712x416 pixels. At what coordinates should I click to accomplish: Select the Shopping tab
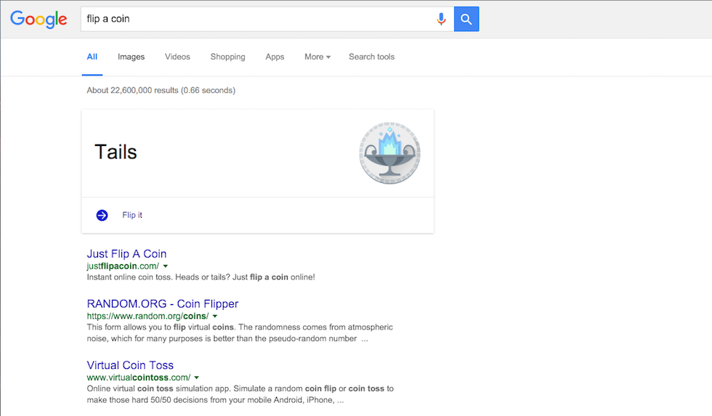(227, 57)
